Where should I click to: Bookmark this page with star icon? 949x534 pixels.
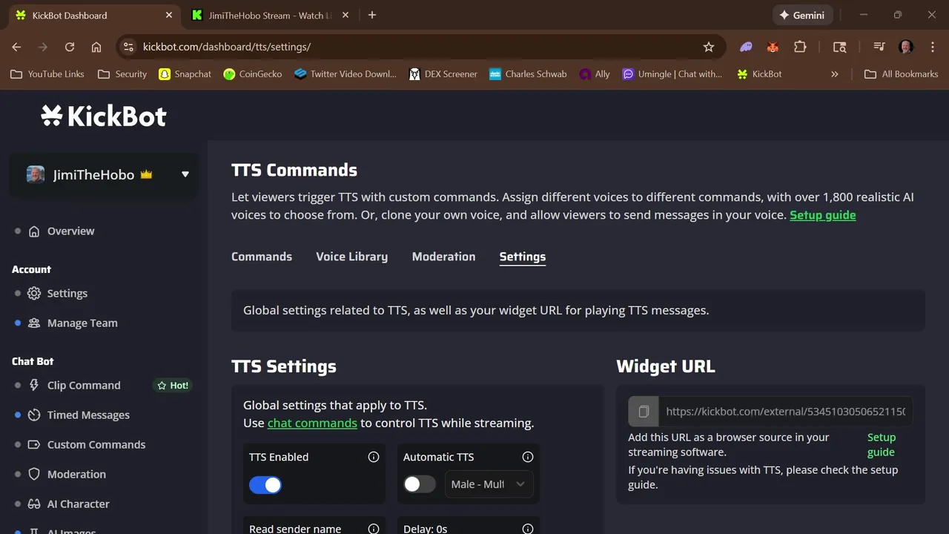coord(709,47)
